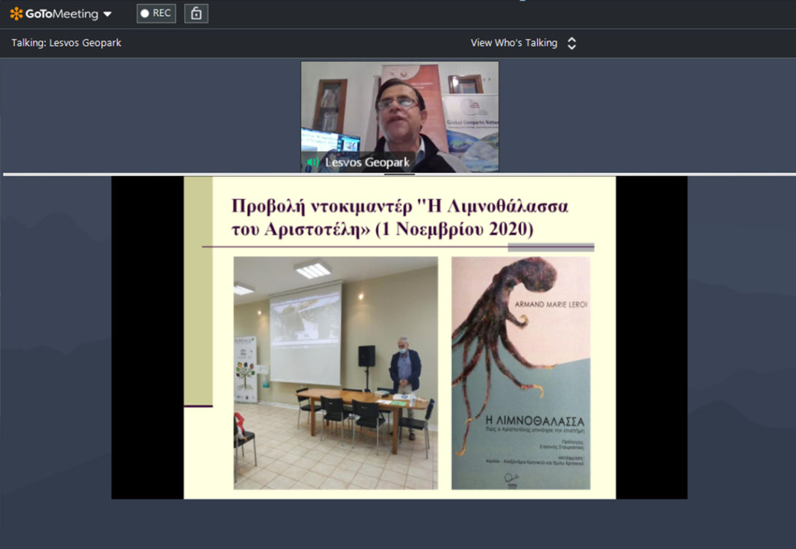Open the GoToMeeting dropdown arrow menu
Viewport: 796px width, 549px height.
107,15
